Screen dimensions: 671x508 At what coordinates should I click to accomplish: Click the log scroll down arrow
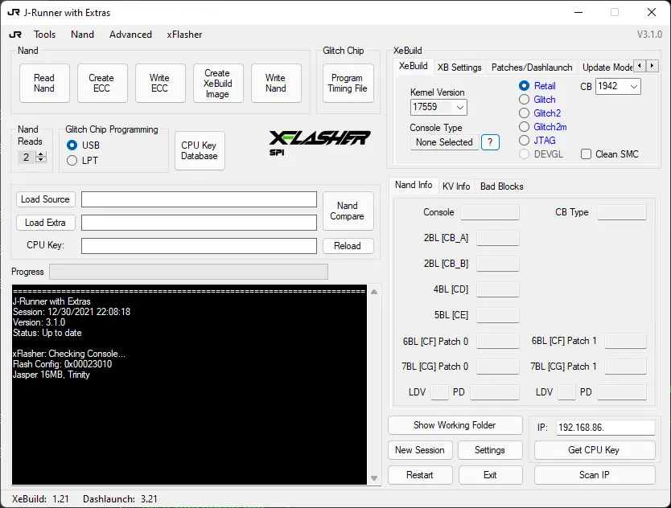point(374,478)
